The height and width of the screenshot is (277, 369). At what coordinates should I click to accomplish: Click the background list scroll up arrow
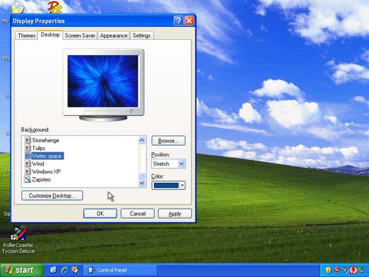(x=142, y=140)
